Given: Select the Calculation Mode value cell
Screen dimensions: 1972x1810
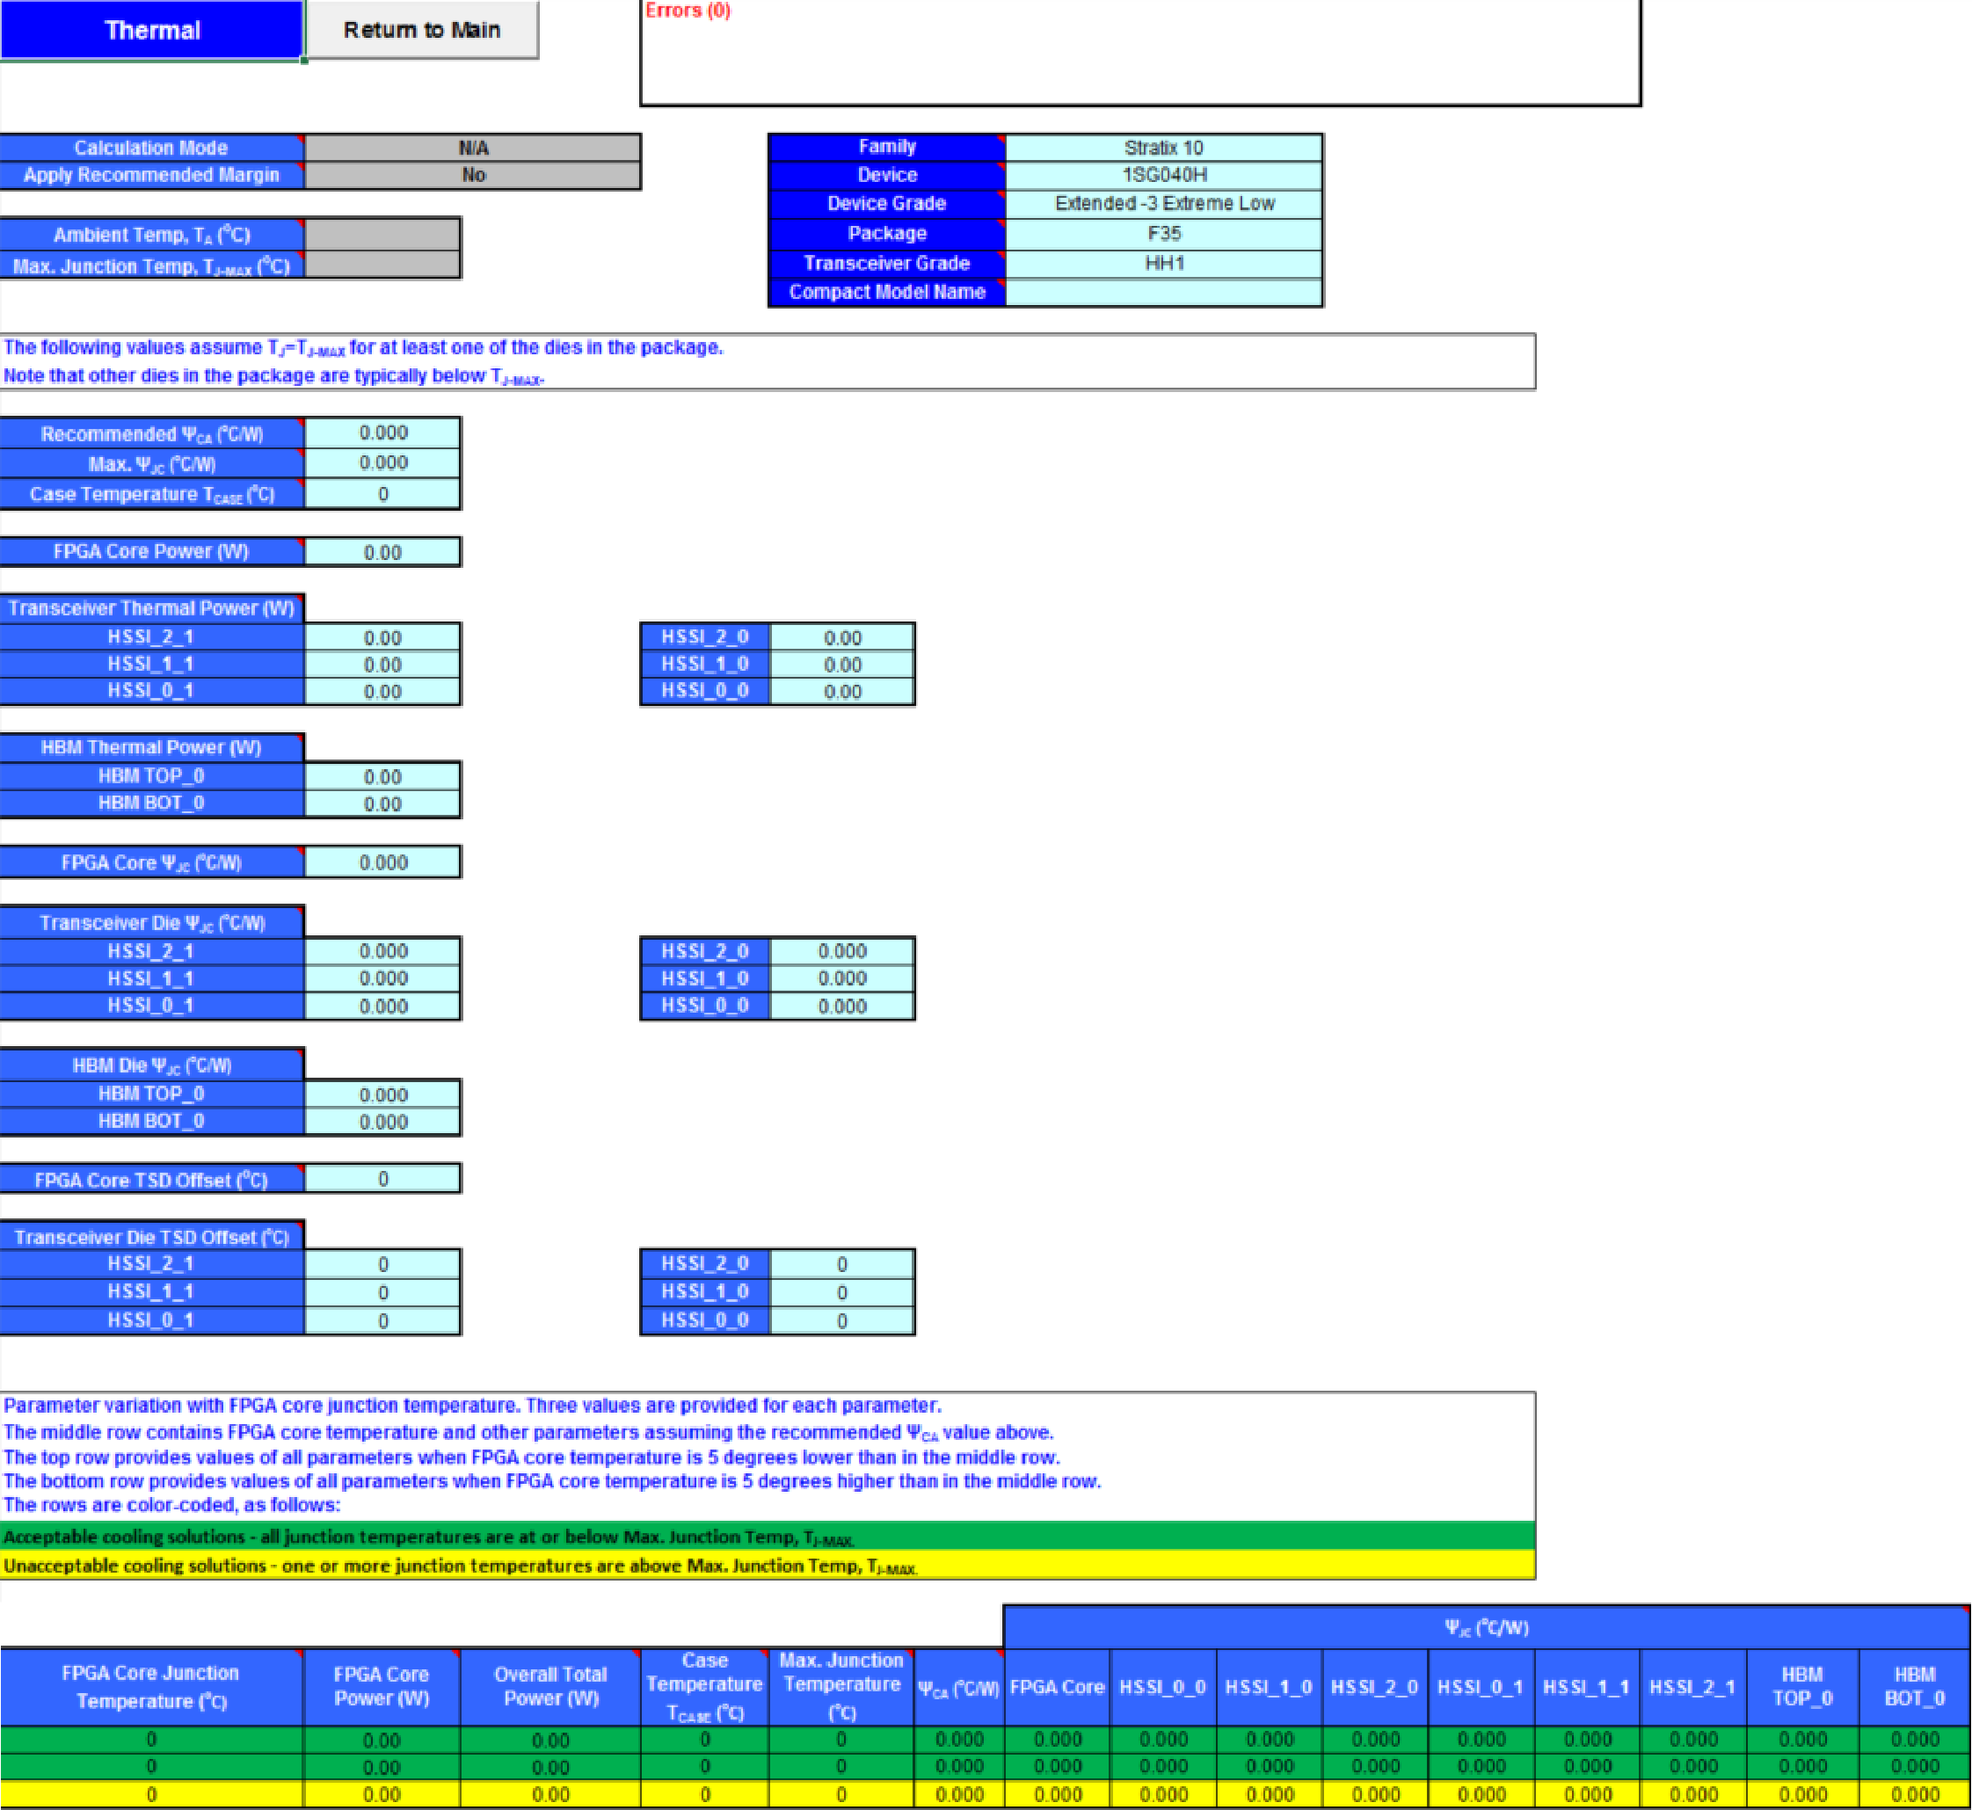Looking at the screenshot, I should (x=473, y=148).
